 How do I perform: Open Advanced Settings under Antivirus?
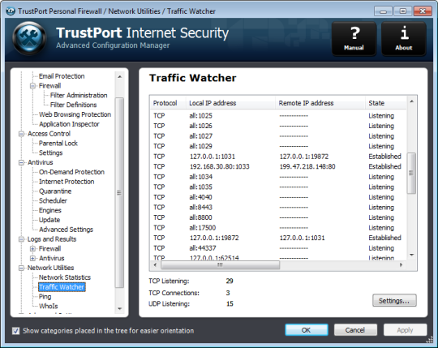[x=66, y=230]
